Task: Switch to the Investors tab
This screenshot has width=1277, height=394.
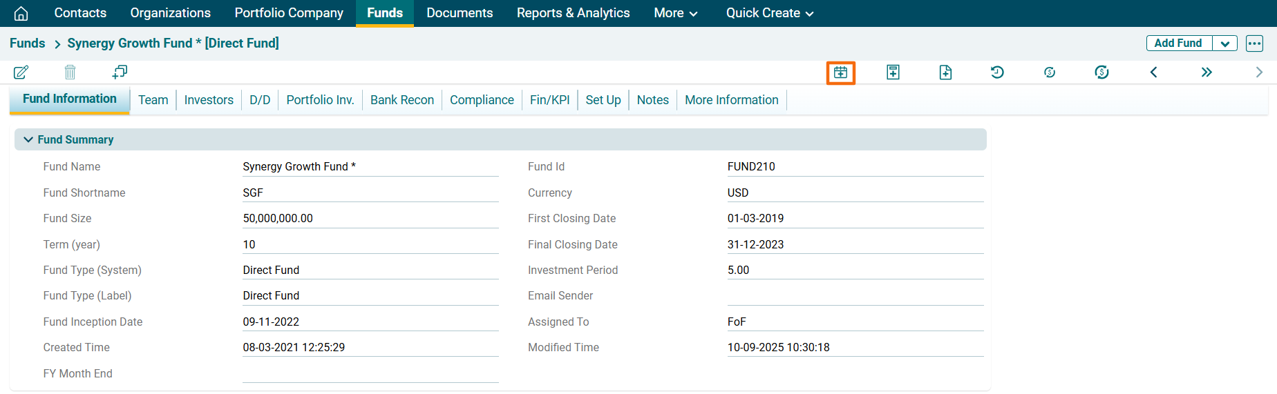Action: pyautogui.click(x=209, y=100)
